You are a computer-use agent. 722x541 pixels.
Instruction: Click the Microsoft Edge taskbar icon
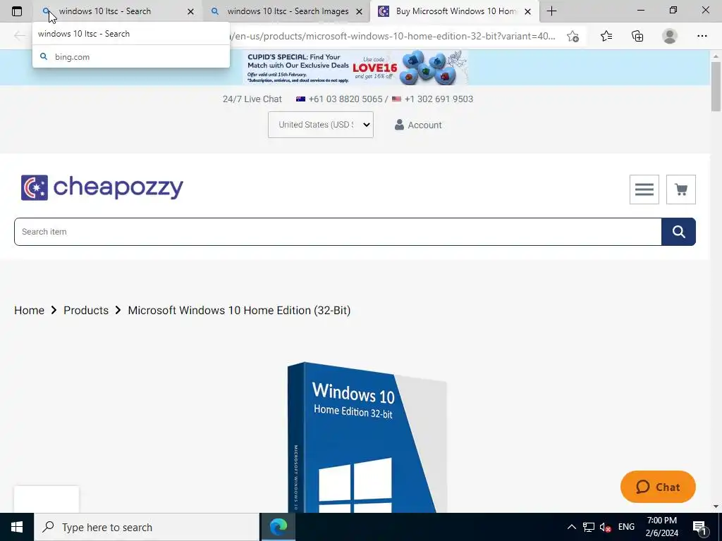pyautogui.click(x=278, y=527)
